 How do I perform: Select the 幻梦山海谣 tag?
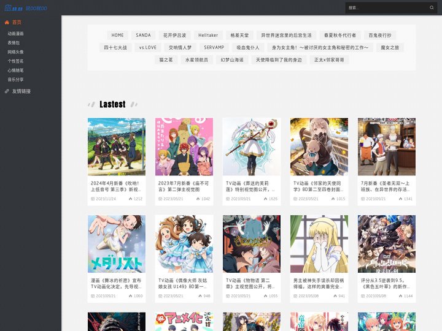232,60
